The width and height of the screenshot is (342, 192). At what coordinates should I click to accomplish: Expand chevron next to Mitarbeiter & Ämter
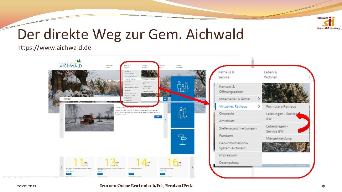tap(259, 99)
